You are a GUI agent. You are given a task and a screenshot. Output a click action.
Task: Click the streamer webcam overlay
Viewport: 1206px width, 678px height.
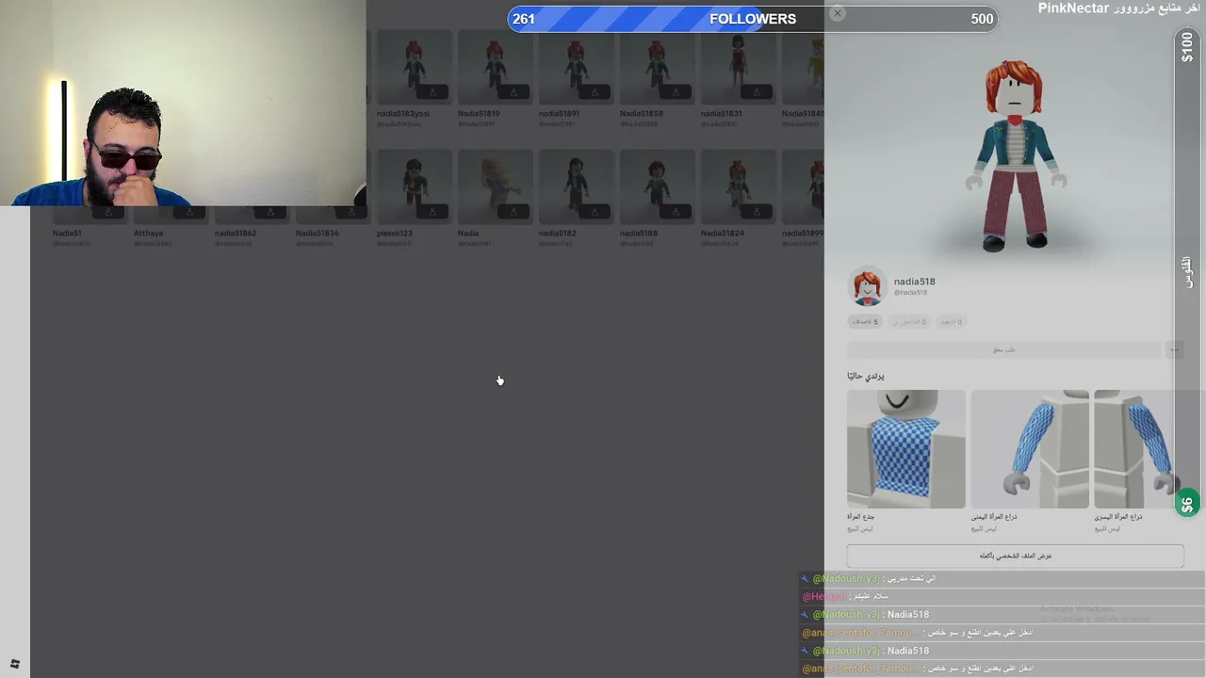pyautogui.click(x=183, y=103)
